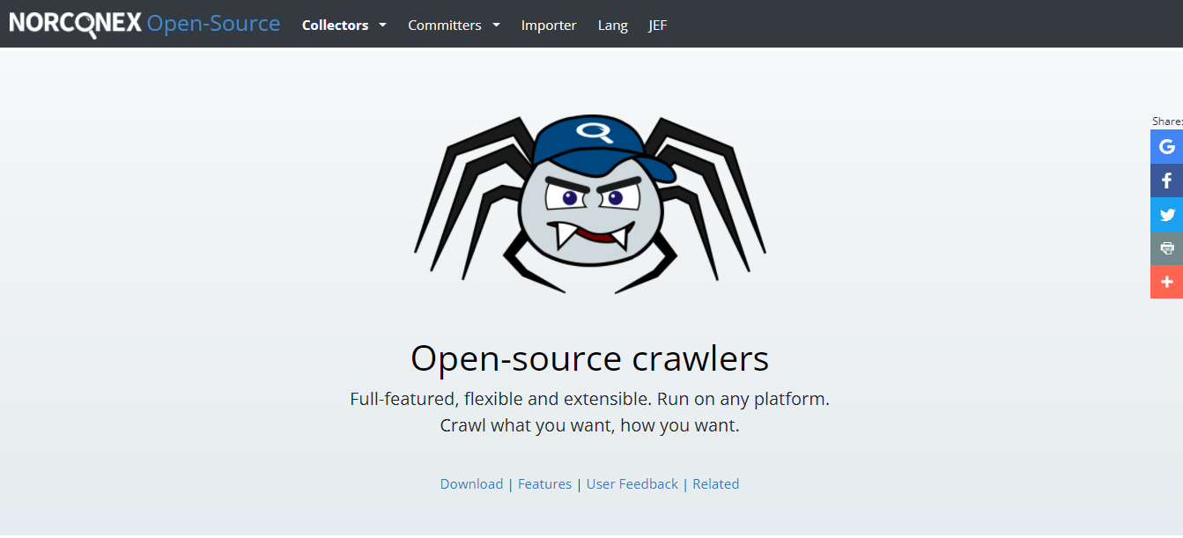The image size is (1183, 538).
Task: Follow the Download link
Action: pos(471,483)
